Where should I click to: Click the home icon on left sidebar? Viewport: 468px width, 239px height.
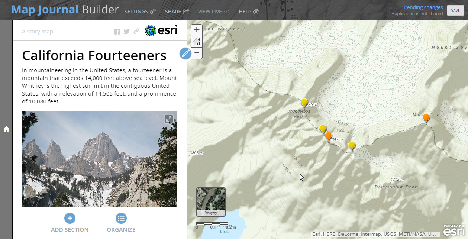coord(6,129)
